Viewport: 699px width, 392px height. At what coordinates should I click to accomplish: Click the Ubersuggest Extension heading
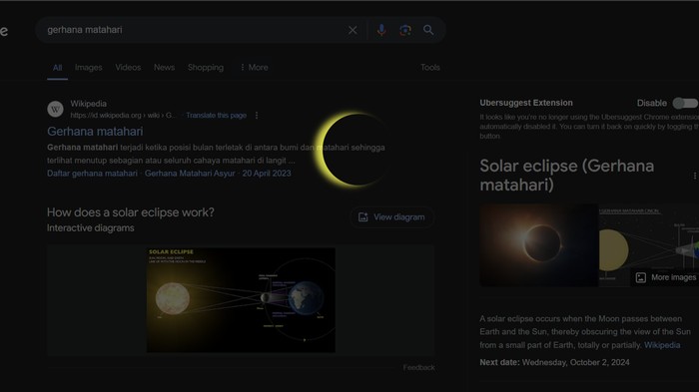[x=526, y=103]
